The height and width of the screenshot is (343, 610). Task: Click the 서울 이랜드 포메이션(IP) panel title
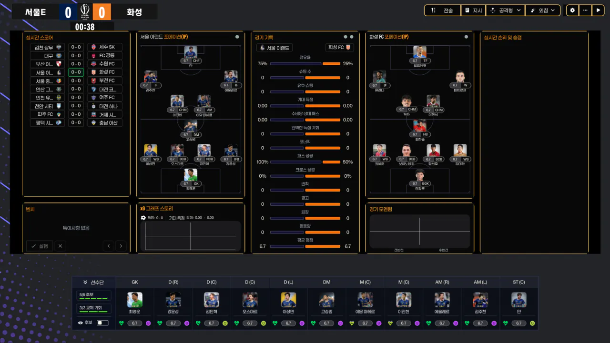pos(164,37)
